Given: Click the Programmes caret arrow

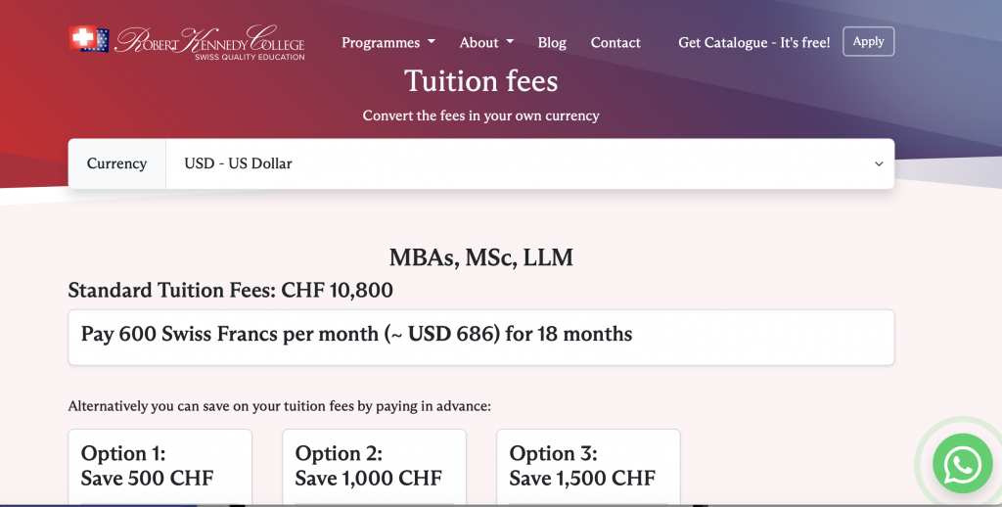Looking at the screenshot, I should (x=432, y=41).
